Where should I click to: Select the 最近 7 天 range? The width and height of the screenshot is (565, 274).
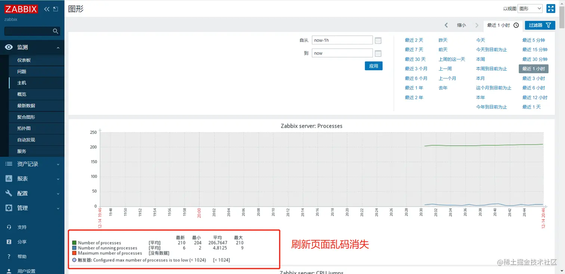point(414,50)
